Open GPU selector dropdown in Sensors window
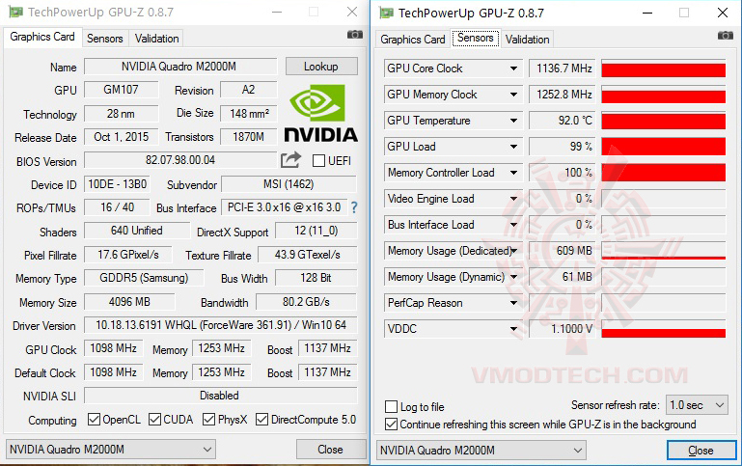The image size is (742, 466). (481, 451)
